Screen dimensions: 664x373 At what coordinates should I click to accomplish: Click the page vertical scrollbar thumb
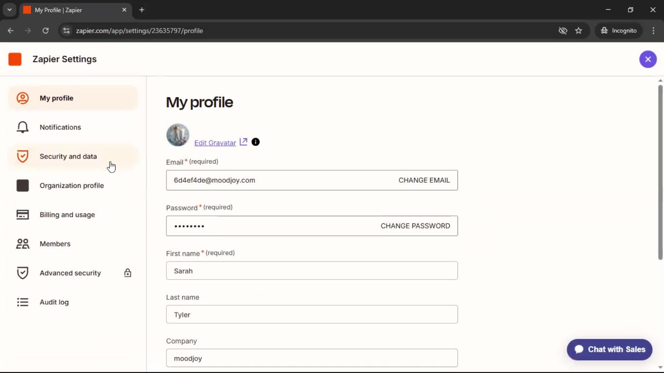pyautogui.click(x=660, y=172)
